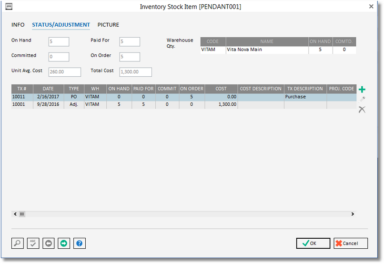Switch to the INFO tab

coord(18,25)
